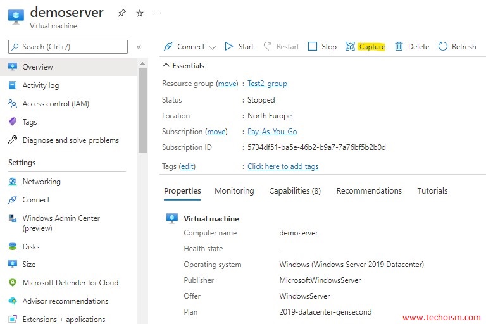Open the more options ellipsis menu
Image resolution: width=486 pixels, height=324 pixels.
tap(158, 13)
